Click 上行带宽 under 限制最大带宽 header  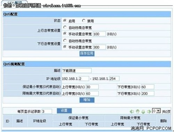point(117,124)
